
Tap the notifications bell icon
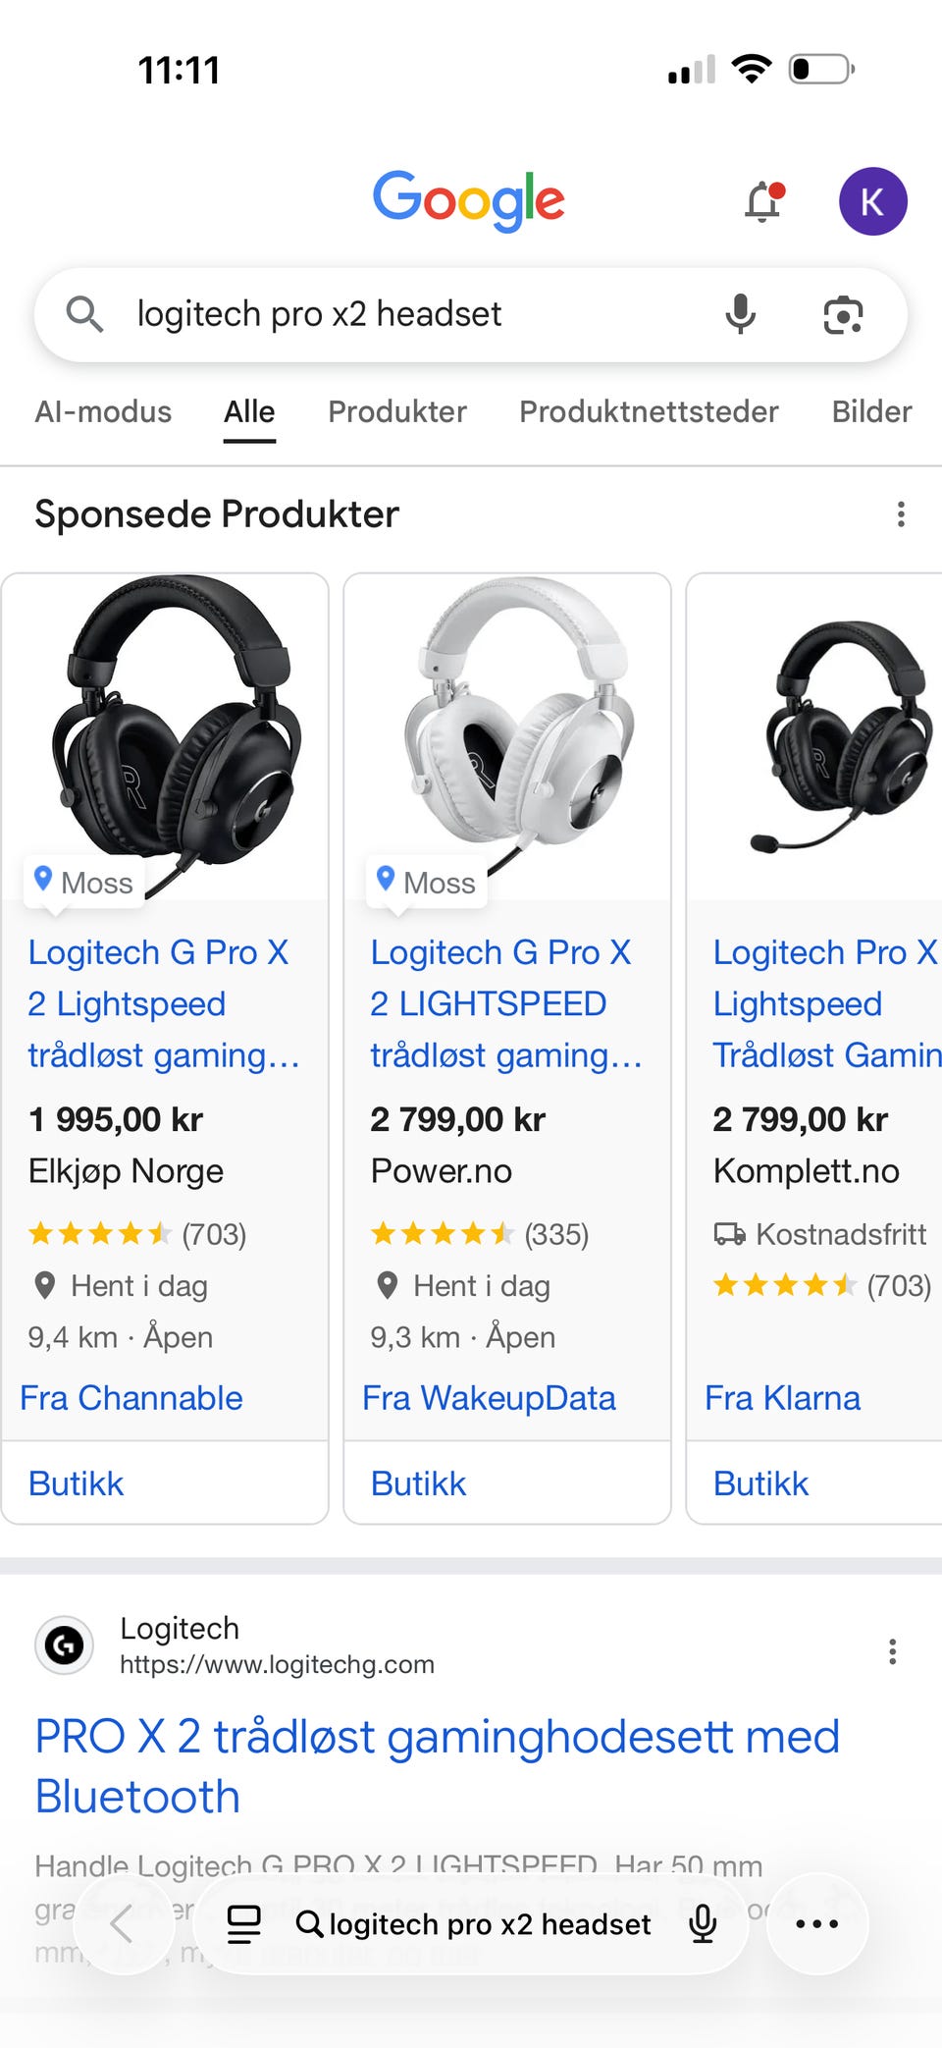[763, 201]
